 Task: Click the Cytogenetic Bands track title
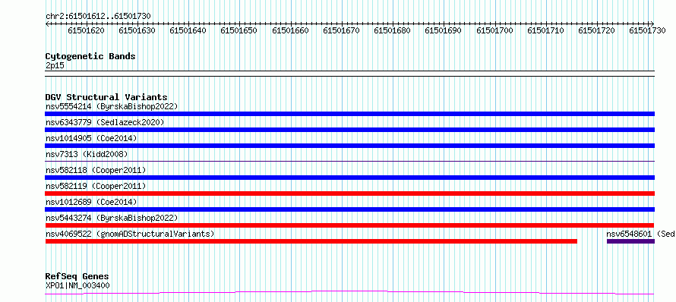tap(90, 56)
